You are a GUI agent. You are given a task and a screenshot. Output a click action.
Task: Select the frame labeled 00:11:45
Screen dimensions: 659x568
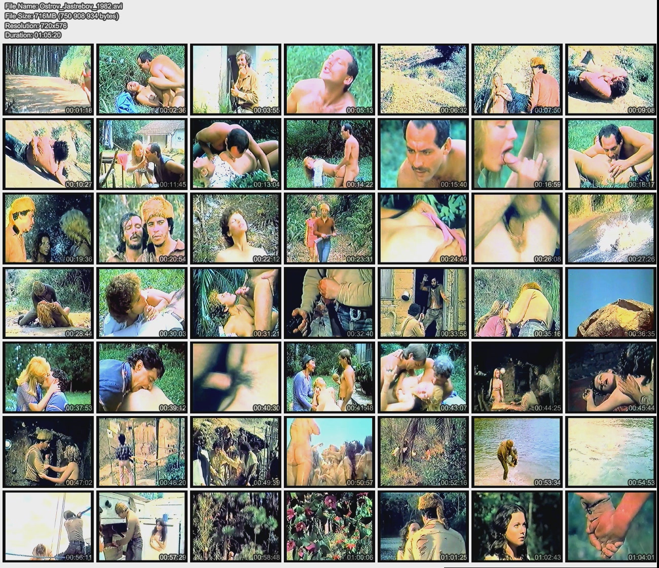142,154
